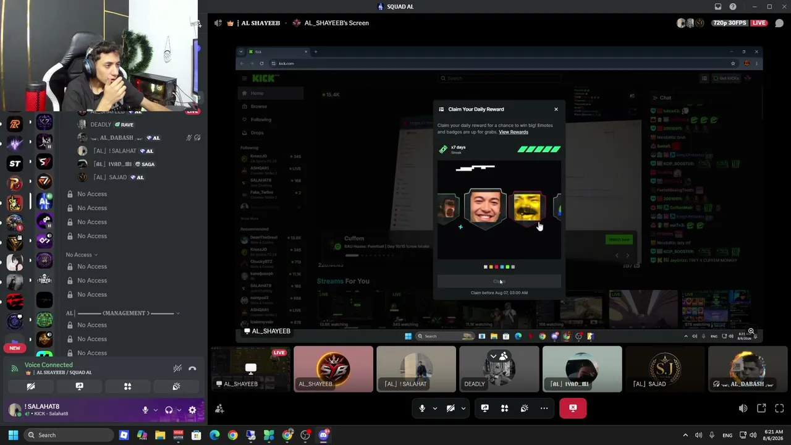The width and height of the screenshot is (791, 445).
Task: Turn on camera in the Voice Connected panel
Action: click(30, 386)
